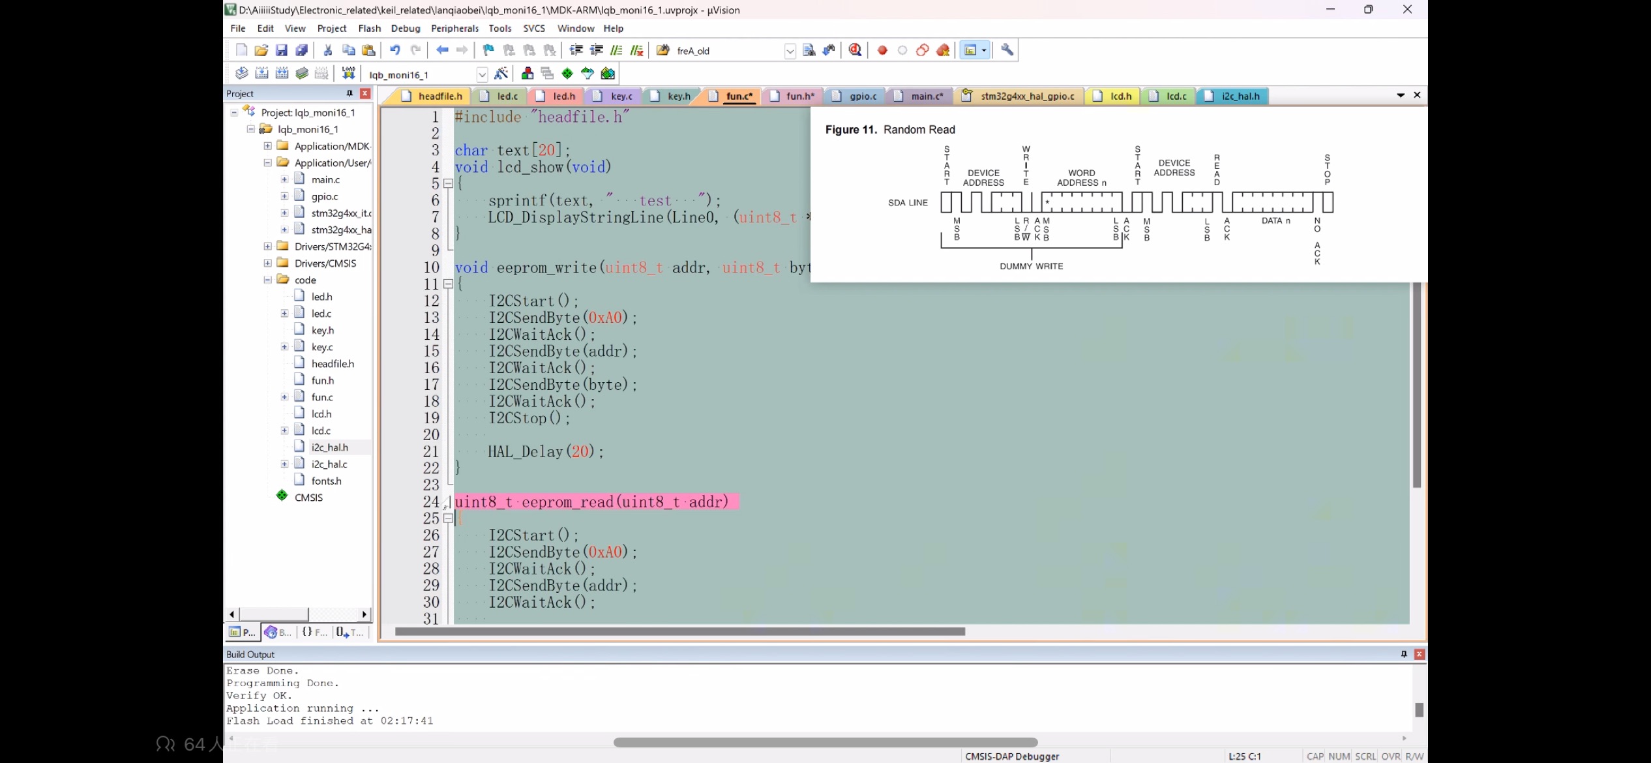This screenshot has height=763, width=1651.
Task: Collapse the code folder group
Action: (267, 280)
